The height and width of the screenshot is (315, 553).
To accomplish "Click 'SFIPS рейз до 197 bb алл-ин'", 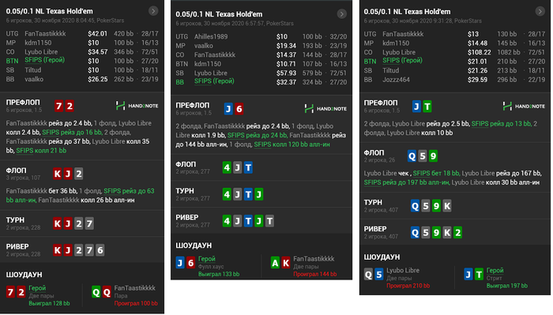I will (x=407, y=182).
